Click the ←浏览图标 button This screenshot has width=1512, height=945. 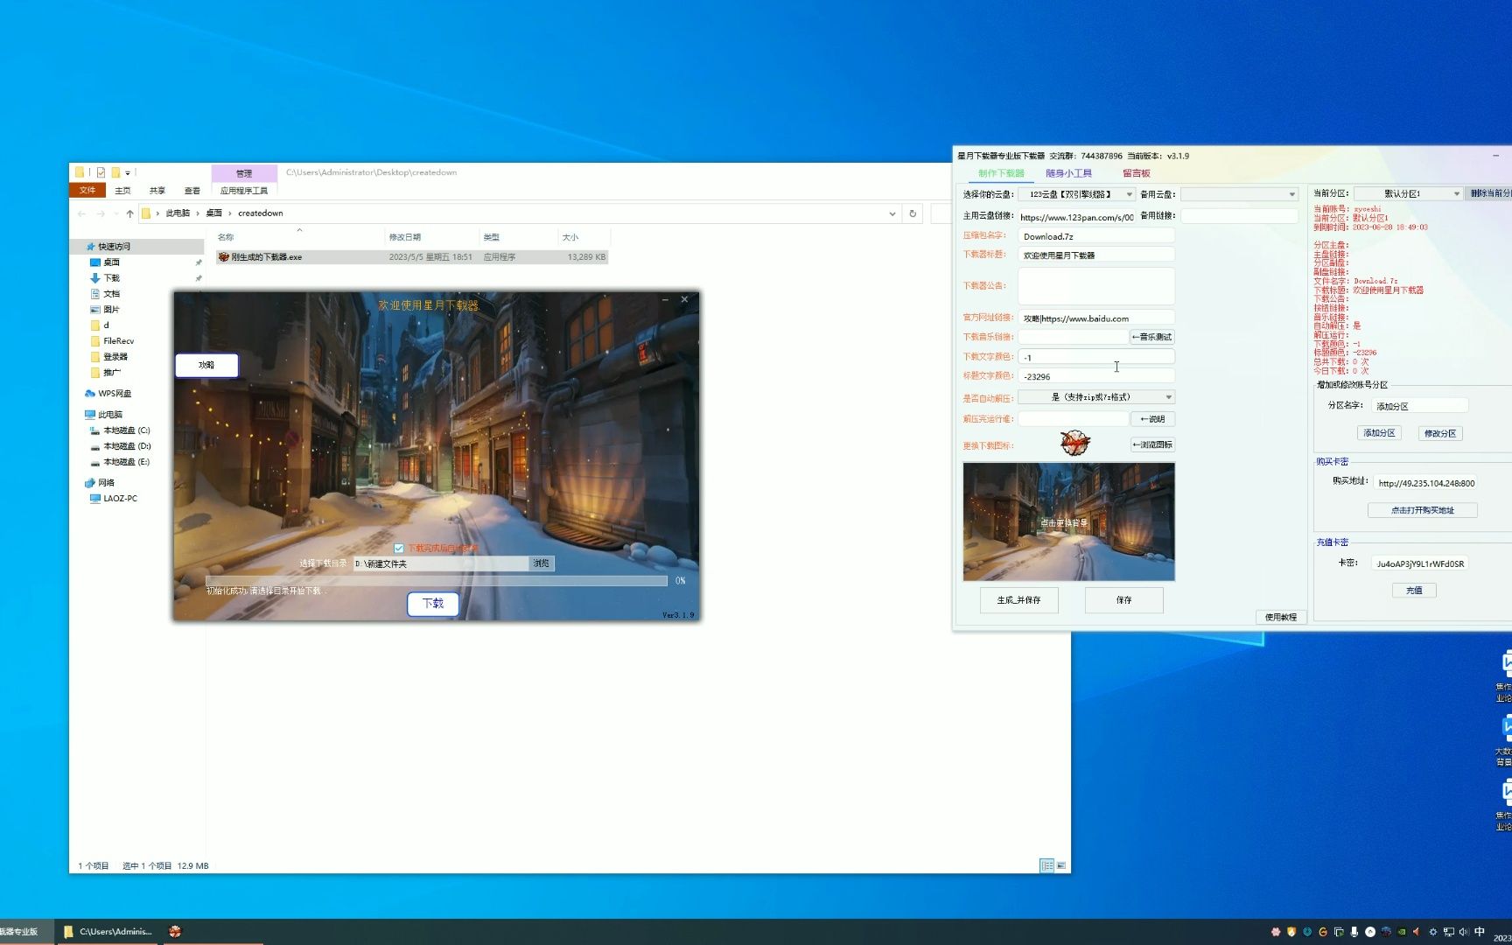tap(1152, 444)
